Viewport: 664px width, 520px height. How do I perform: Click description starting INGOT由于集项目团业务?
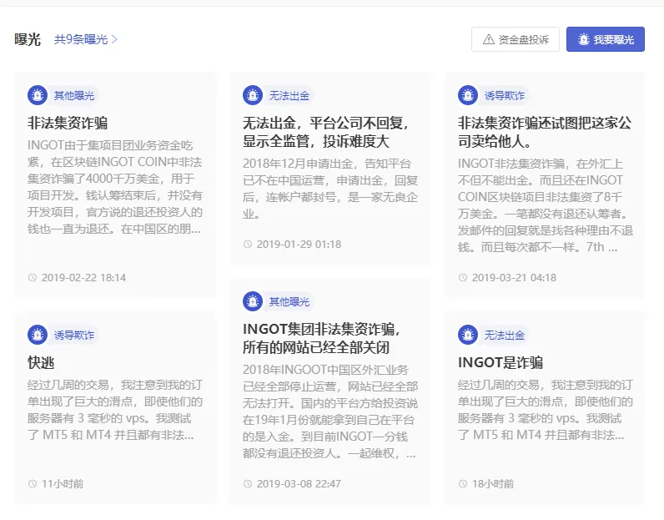coord(115,187)
